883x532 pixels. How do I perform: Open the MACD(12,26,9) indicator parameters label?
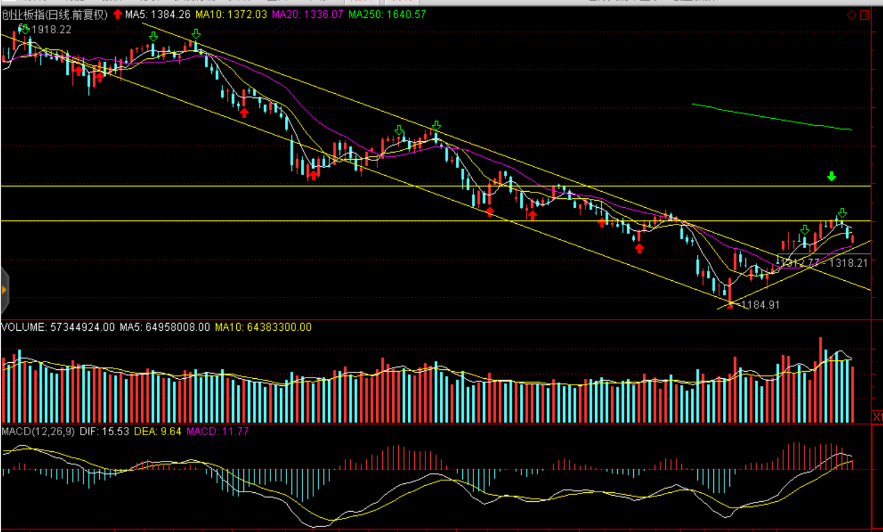pos(38,431)
